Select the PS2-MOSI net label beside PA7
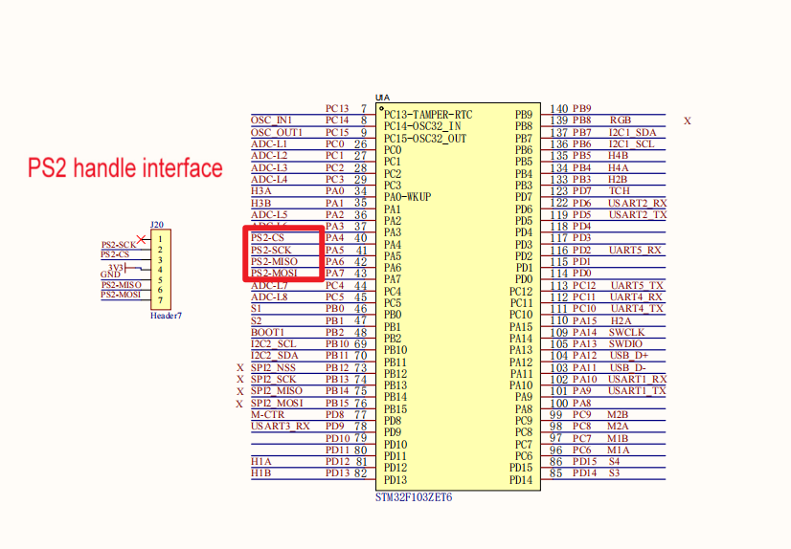The height and width of the screenshot is (549, 791). 274,273
